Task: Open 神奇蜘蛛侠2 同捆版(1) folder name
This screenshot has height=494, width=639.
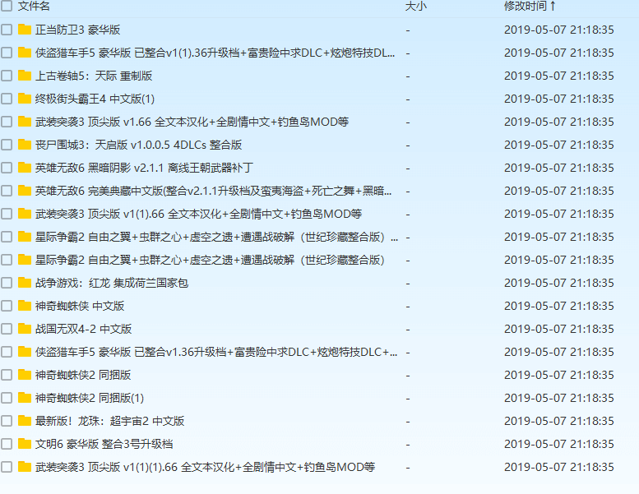Action: (90, 398)
